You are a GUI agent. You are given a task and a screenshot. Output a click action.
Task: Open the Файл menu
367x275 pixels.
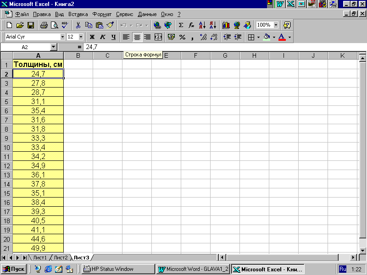click(22, 14)
